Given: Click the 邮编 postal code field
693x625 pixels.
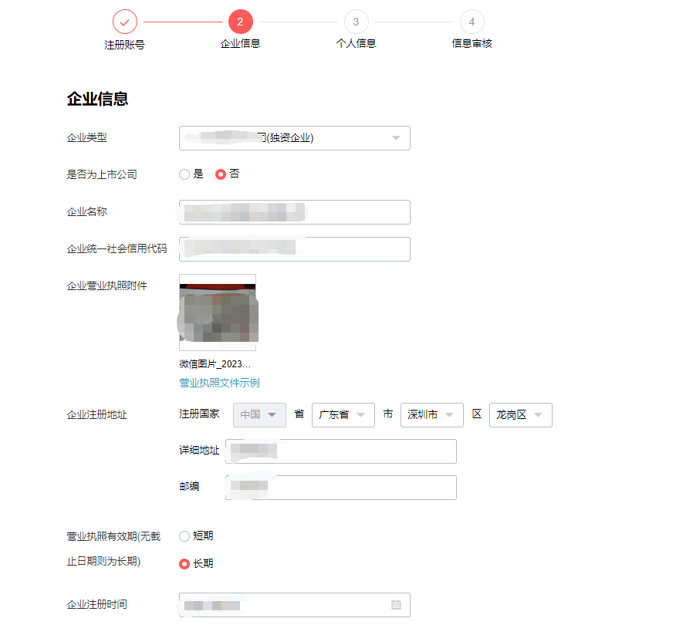Looking at the screenshot, I should click(x=340, y=487).
